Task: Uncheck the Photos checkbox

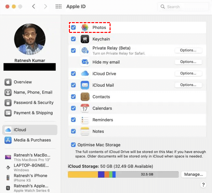Action: click(73, 27)
